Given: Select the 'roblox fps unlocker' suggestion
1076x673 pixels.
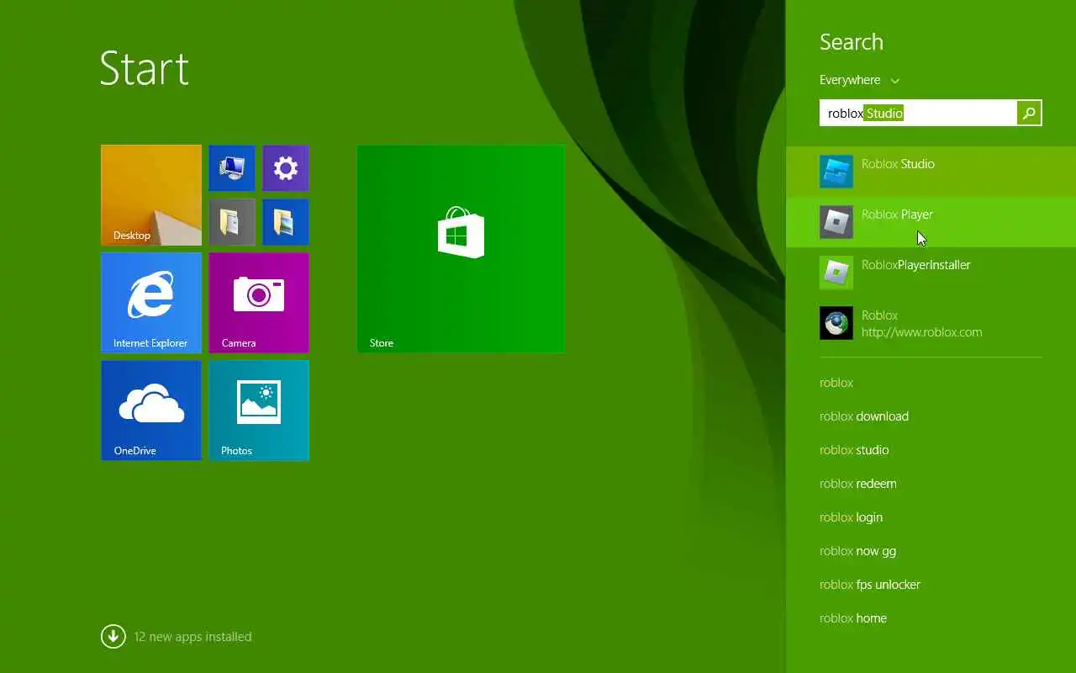Looking at the screenshot, I should (x=870, y=585).
